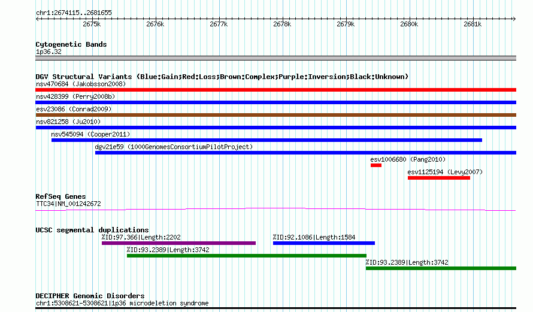Click the 2681k ruler tick label
Screen dimensions: 533x312
tap(473, 24)
